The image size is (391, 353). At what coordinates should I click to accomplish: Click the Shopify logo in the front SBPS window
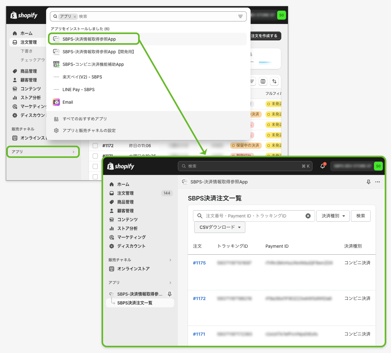click(121, 166)
